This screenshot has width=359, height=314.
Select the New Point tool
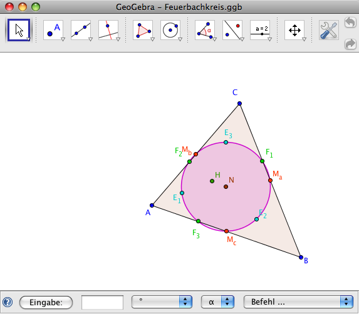pyautogui.click(x=53, y=30)
